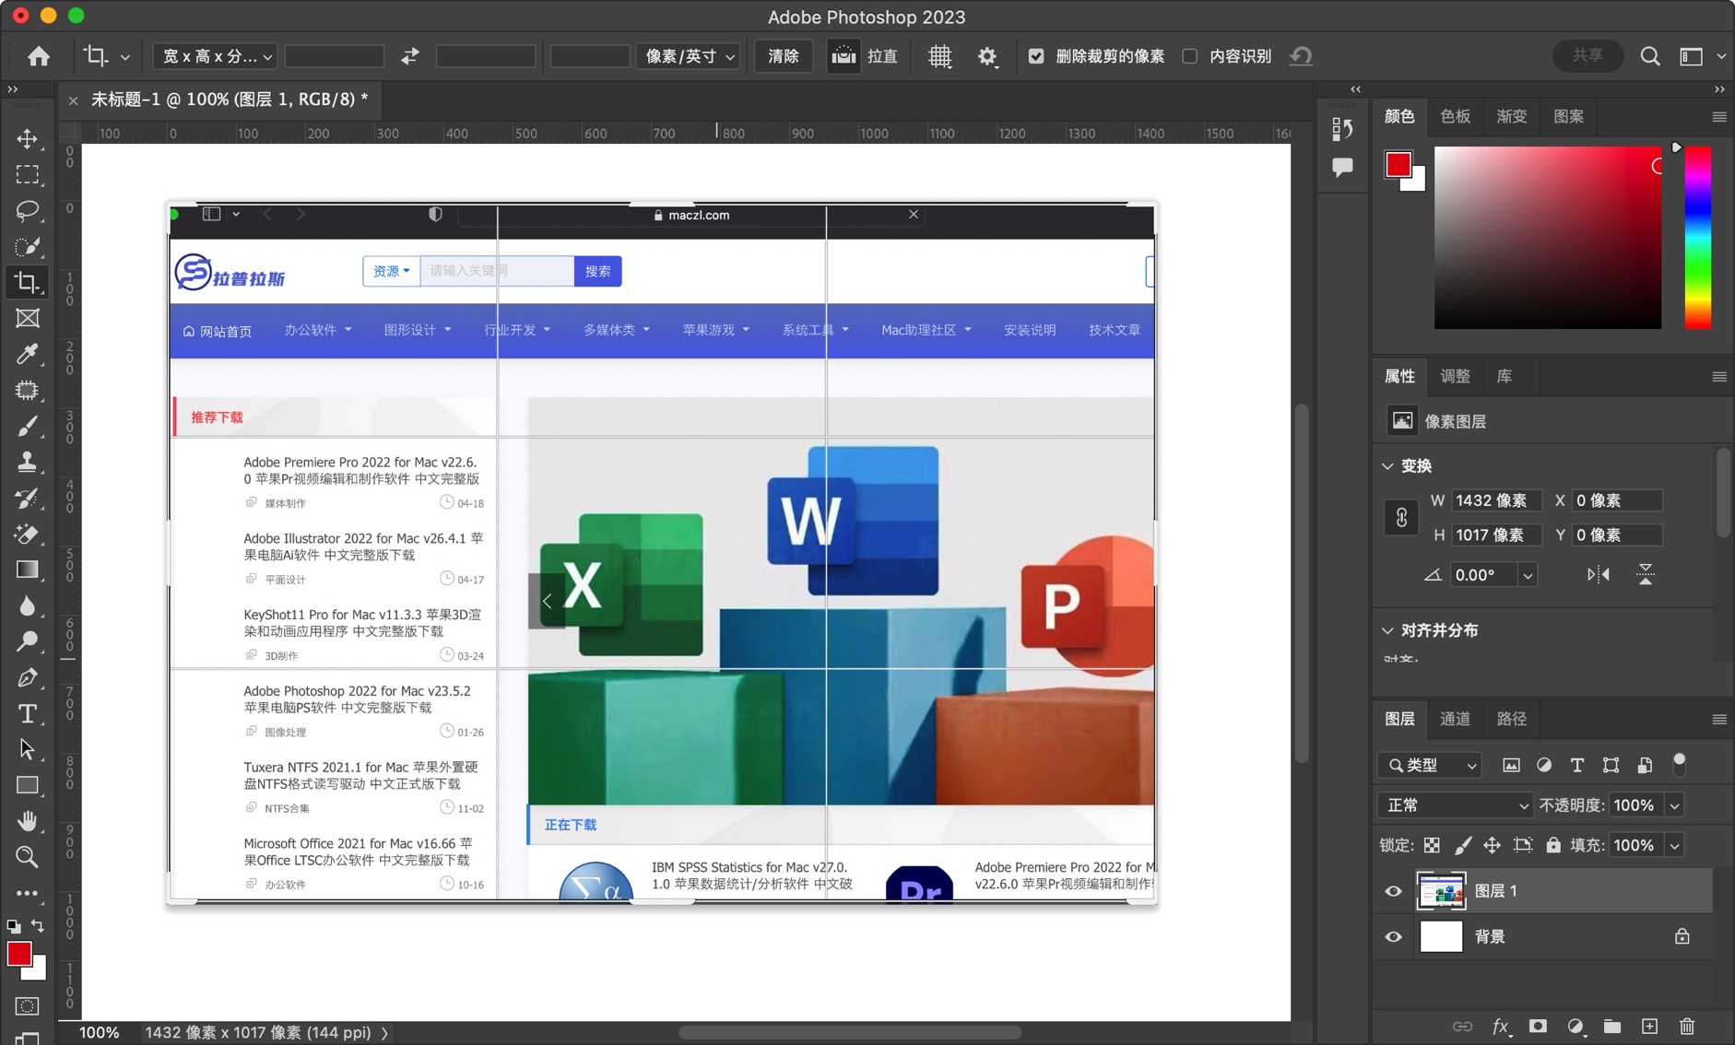The width and height of the screenshot is (1735, 1045).
Task: Click the Home icon in options bar
Action: (39, 56)
